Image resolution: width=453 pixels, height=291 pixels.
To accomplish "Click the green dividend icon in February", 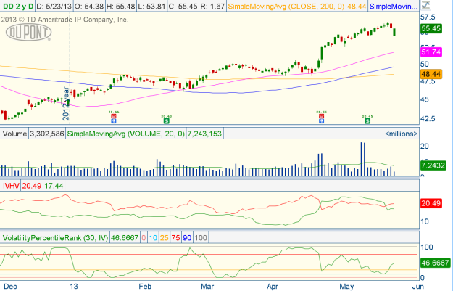I will (x=166, y=117).
